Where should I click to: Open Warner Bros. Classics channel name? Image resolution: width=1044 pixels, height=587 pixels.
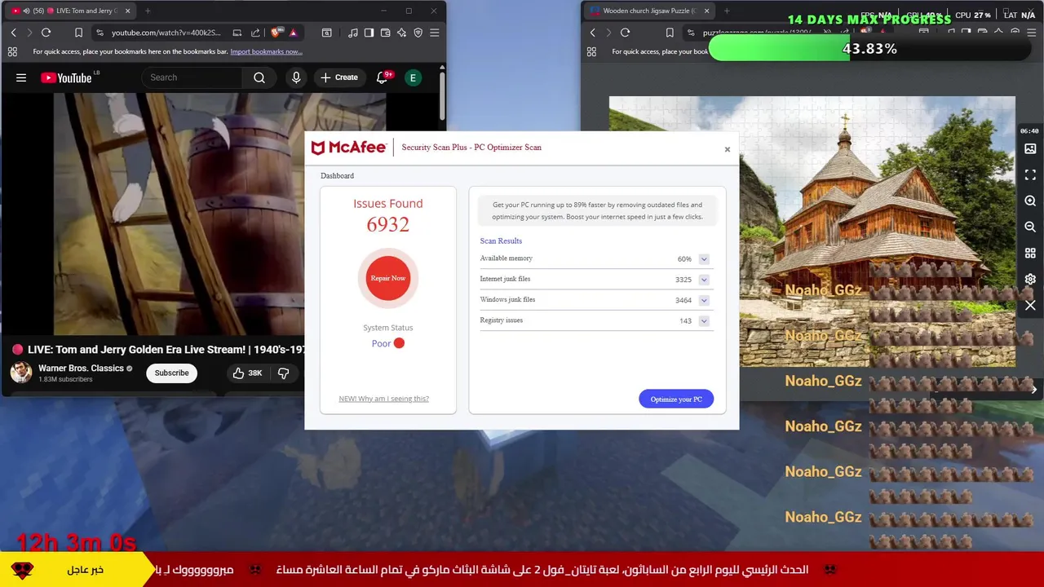point(81,369)
